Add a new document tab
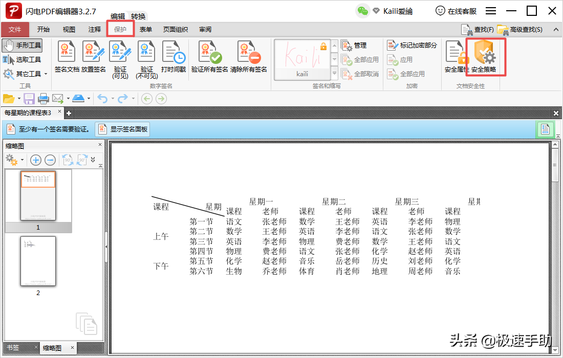 tap(69, 114)
